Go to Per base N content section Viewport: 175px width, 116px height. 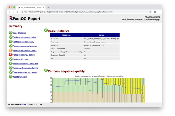click(21, 59)
